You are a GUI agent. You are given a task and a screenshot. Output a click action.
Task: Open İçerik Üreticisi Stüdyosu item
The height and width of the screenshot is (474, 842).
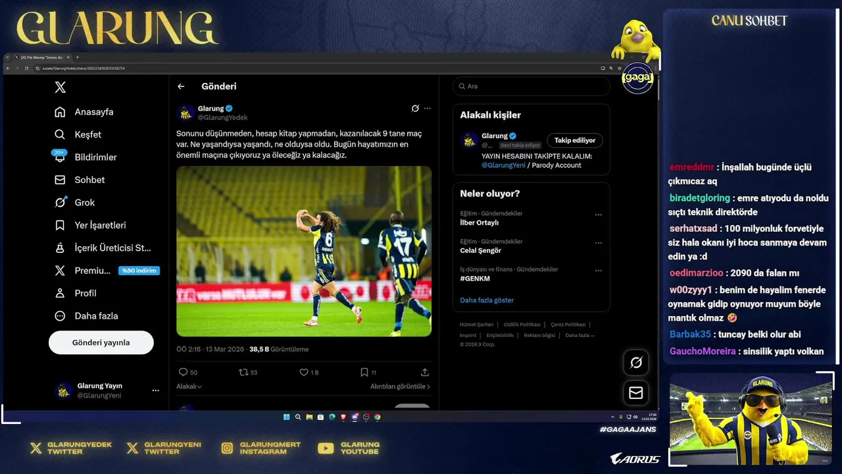(103, 248)
